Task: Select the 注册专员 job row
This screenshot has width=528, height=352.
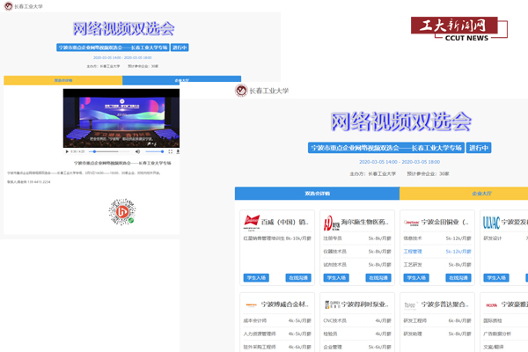Action: click(357, 238)
